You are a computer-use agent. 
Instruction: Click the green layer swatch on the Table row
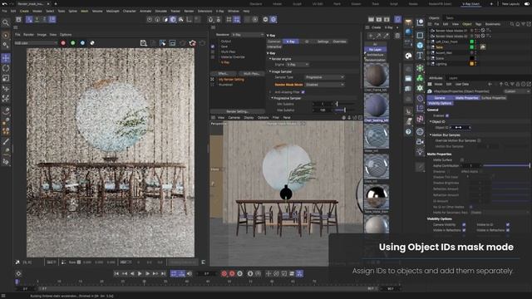tap(471, 47)
